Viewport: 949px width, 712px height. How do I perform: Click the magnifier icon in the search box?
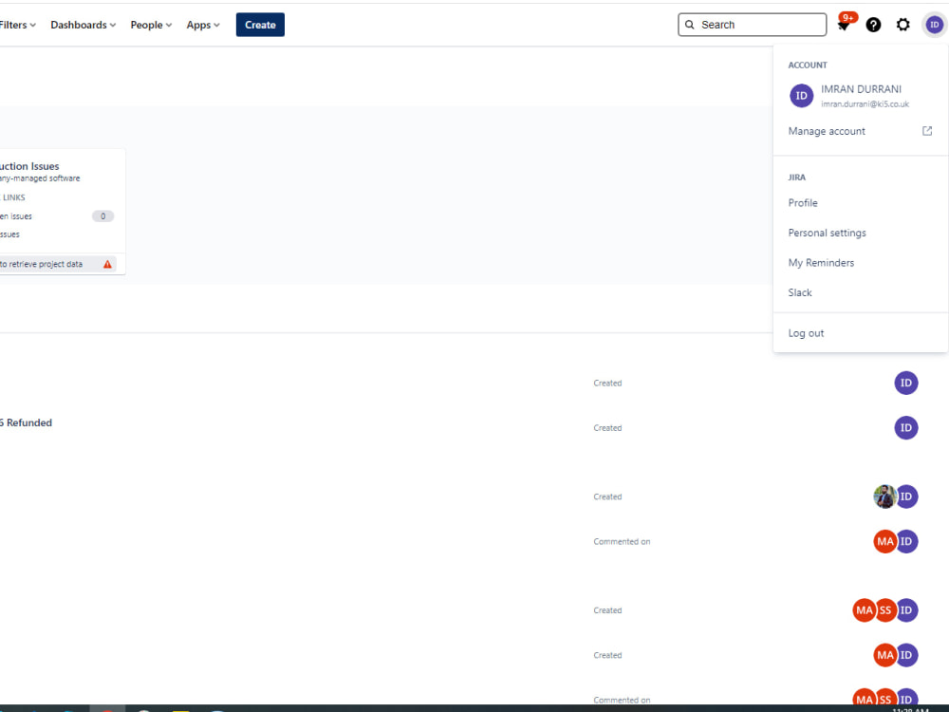(x=690, y=24)
